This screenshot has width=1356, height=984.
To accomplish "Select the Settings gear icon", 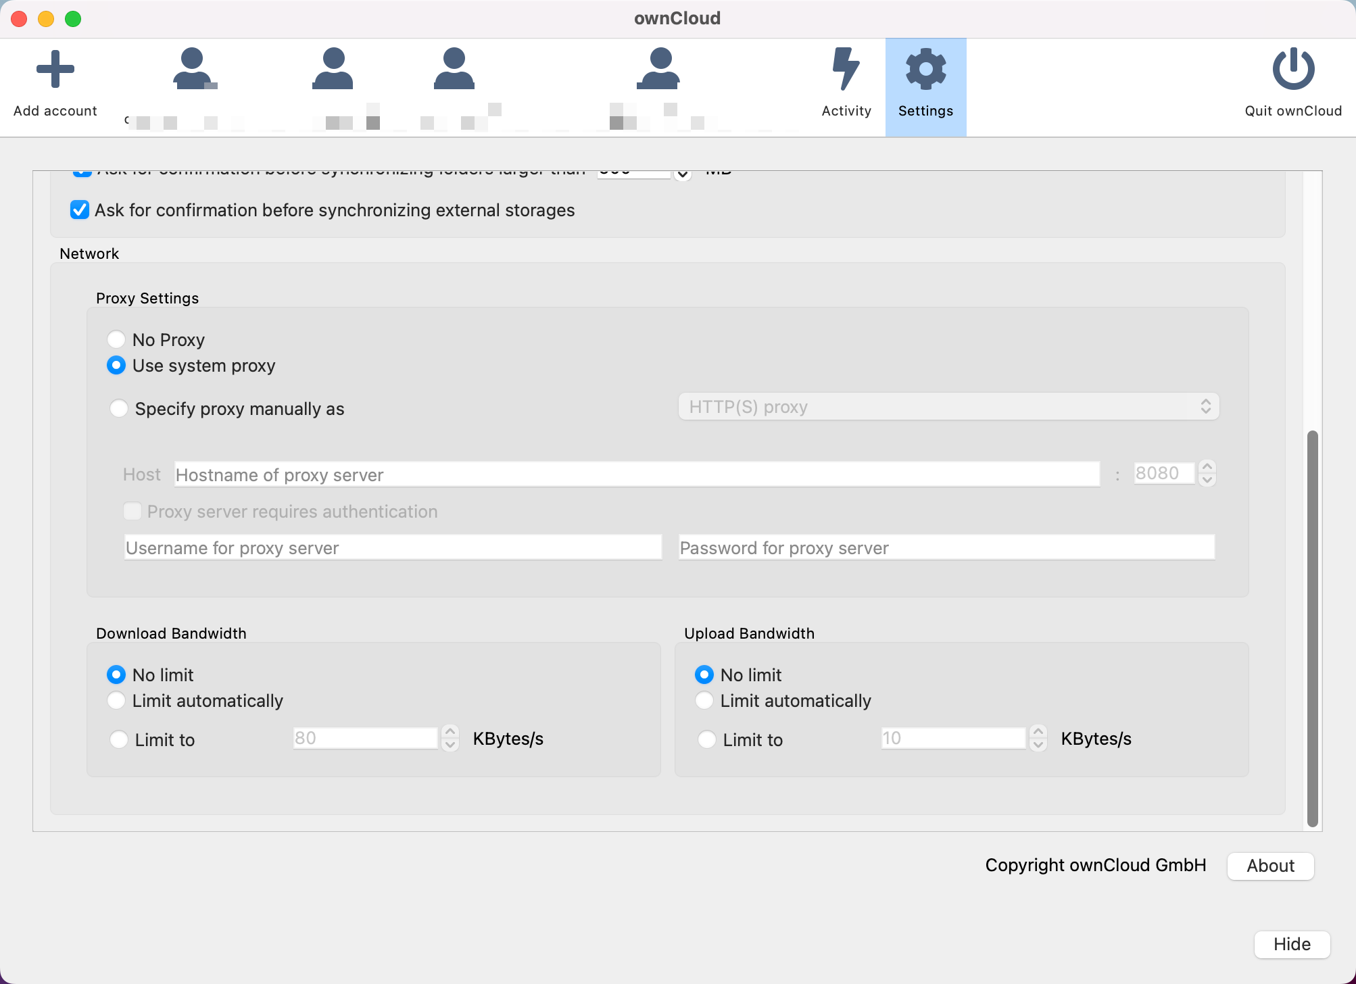I will (x=925, y=68).
